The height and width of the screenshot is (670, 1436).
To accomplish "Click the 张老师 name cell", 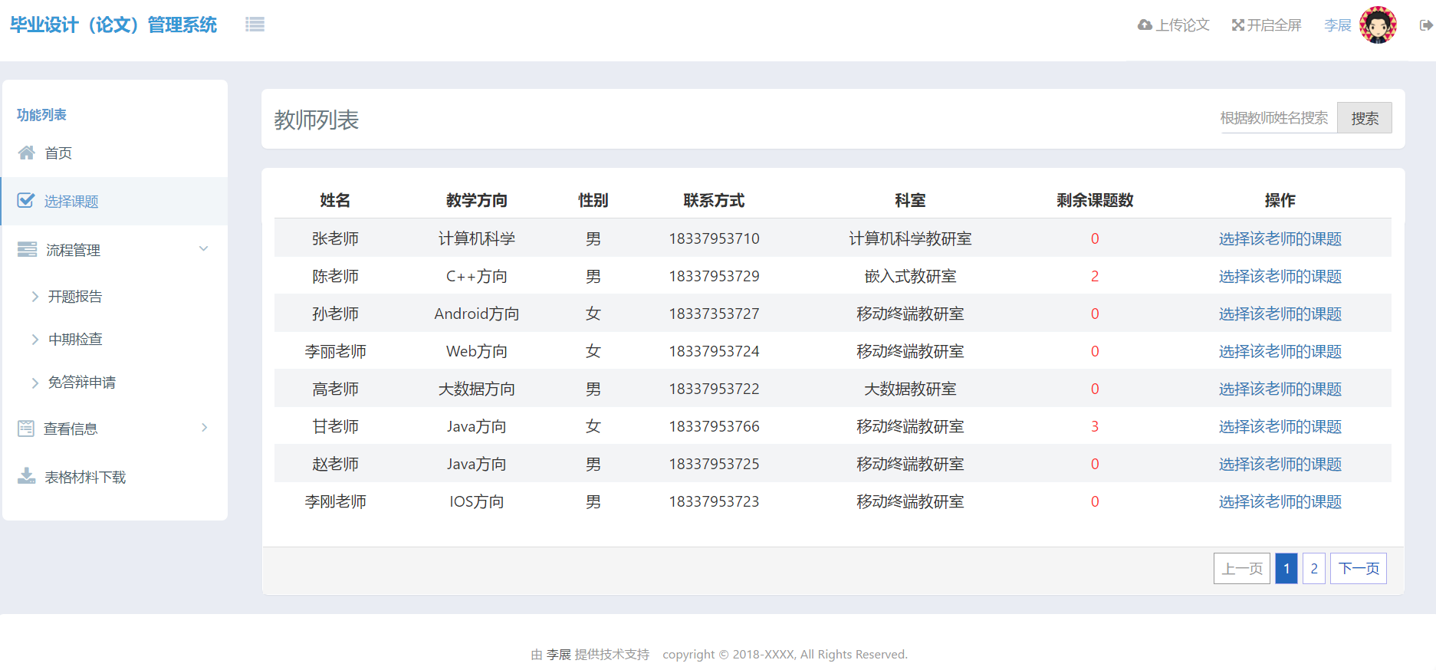I will point(335,238).
